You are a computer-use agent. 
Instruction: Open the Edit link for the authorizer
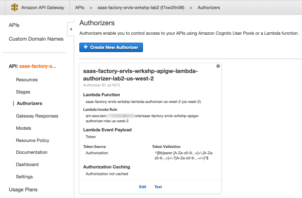coord(143,187)
